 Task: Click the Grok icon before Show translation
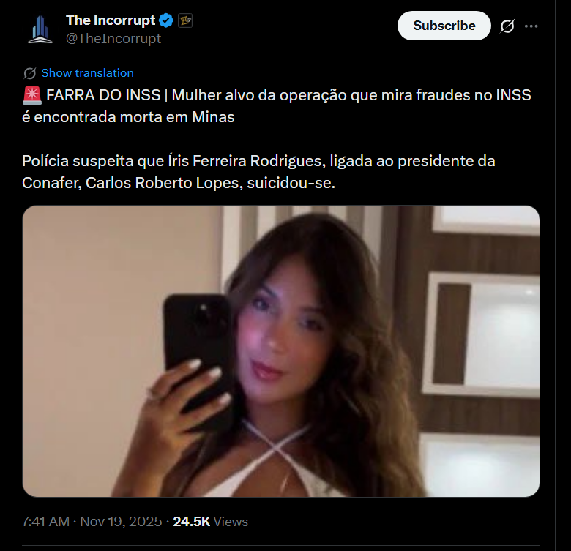click(29, 73)
